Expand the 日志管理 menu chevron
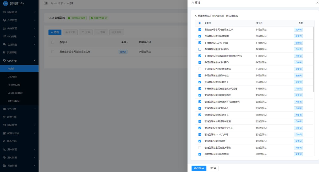The image size is (319, 172). (35, 165)
